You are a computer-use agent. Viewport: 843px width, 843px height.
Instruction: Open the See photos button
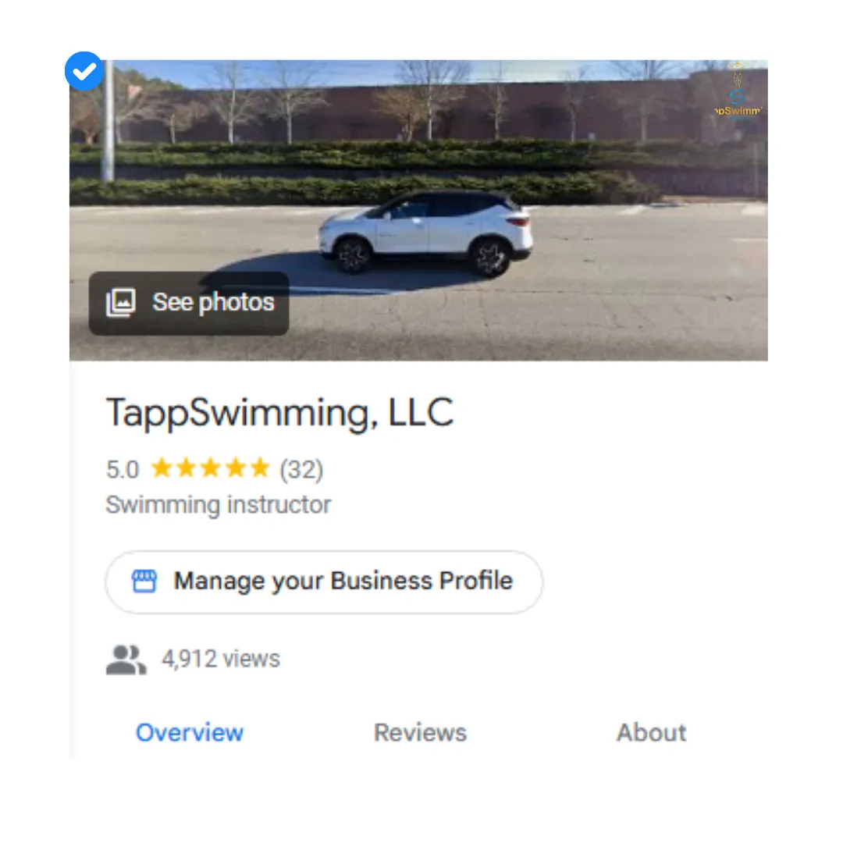click(189, 304)
